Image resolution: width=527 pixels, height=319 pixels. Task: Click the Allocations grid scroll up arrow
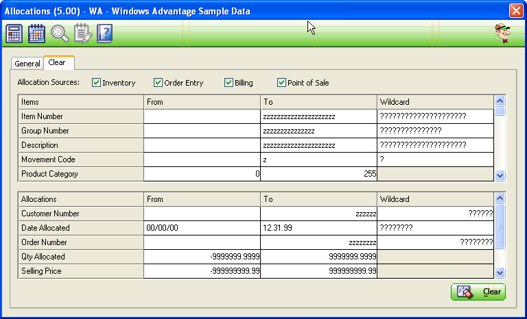click(x=500, y=199)
